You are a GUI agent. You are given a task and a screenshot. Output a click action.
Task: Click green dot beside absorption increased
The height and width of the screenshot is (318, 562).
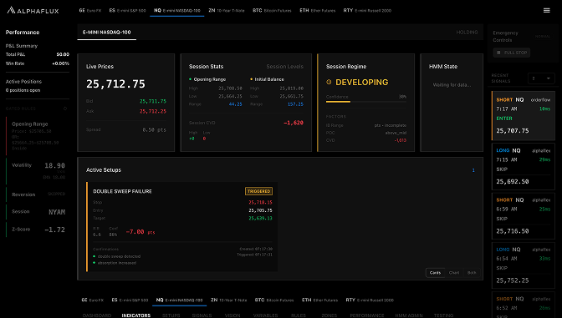95,263
